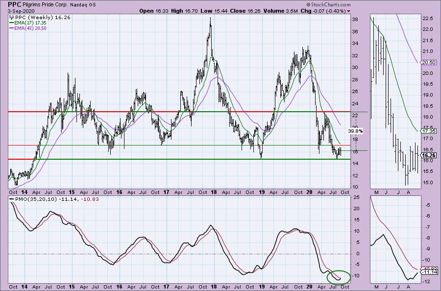Click the -11.14 PMO value tag

coord(429,272)
